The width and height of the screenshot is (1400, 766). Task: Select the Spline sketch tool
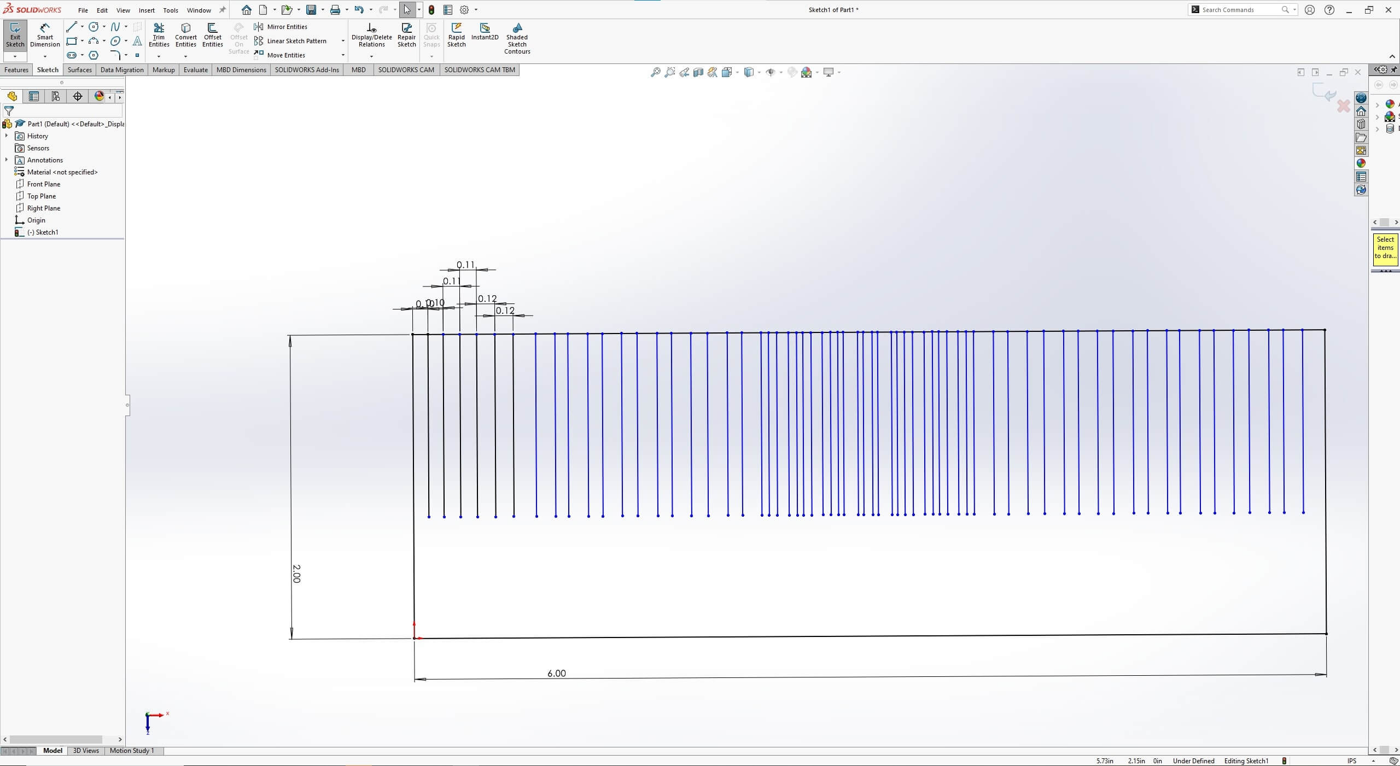(115, 27)
